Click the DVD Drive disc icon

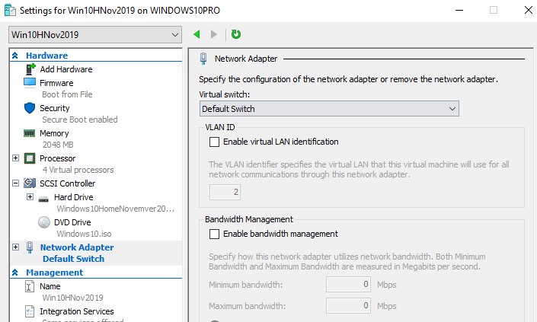(44, 222)
